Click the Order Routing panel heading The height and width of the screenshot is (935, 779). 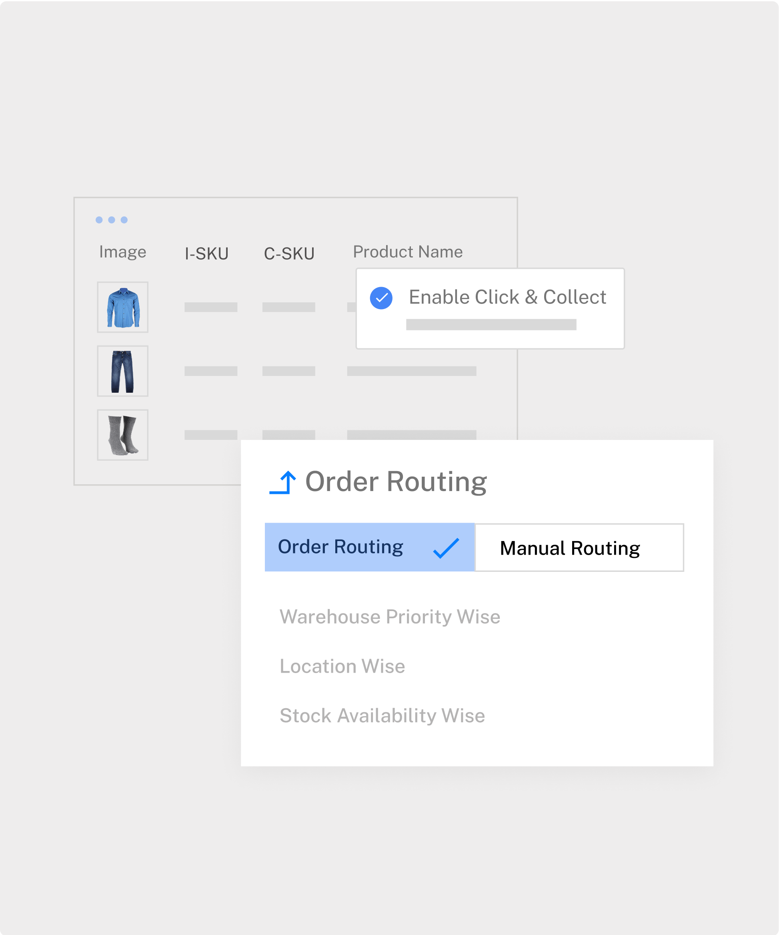(396, 482)
